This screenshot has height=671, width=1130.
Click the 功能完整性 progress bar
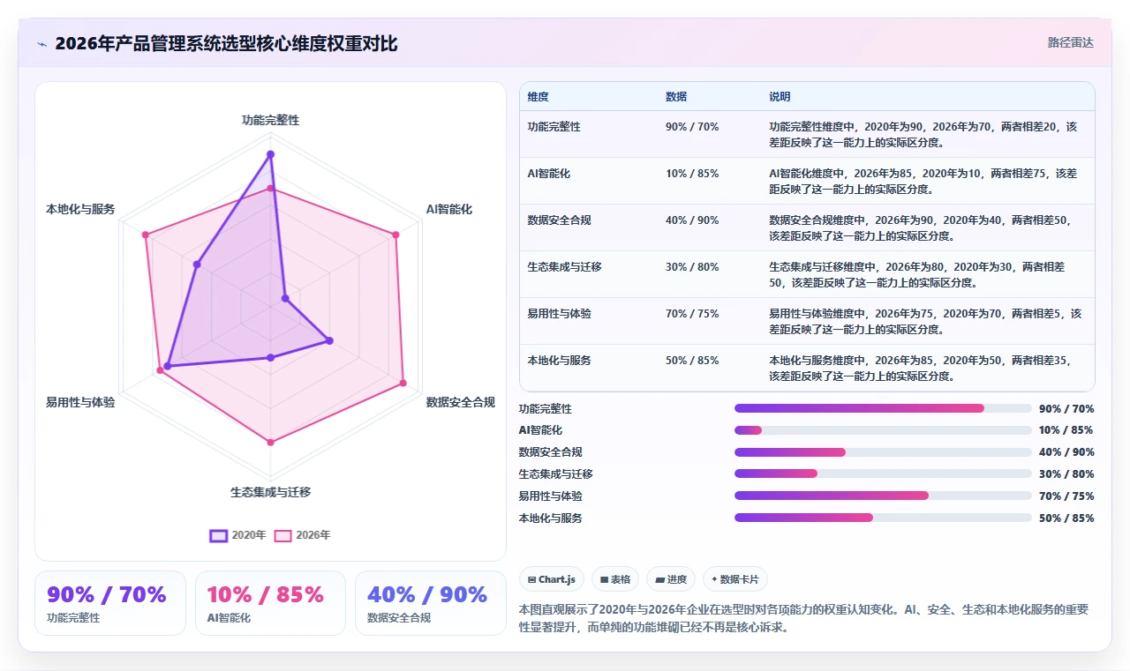click(x=883, y=408)
